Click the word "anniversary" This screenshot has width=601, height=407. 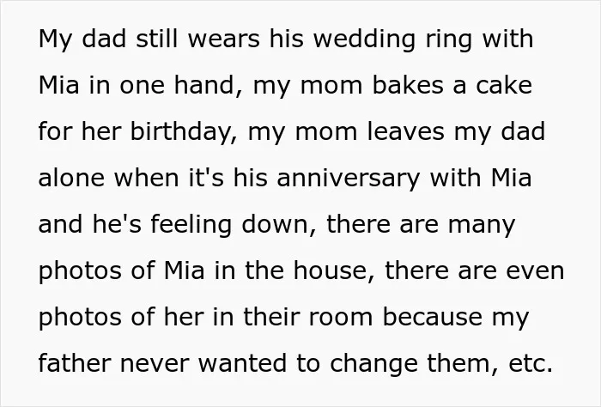pos(349,179)
